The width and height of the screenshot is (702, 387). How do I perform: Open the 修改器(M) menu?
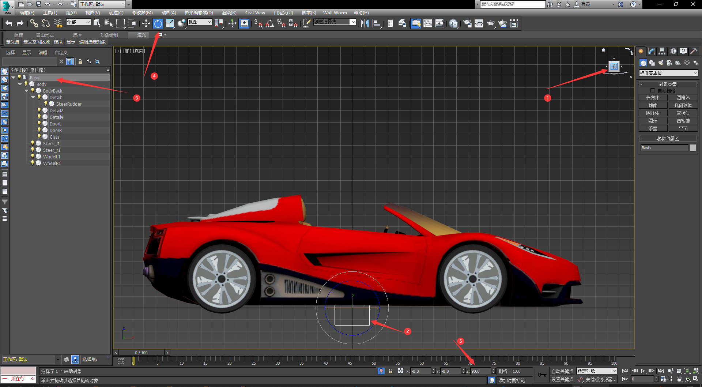coord(142,13)
